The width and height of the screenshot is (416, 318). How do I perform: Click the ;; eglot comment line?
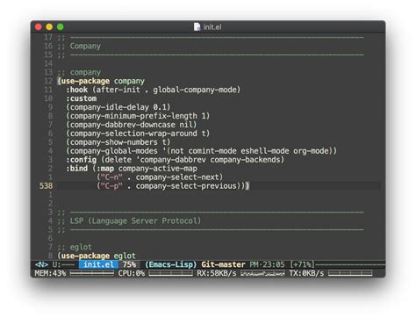point(75,247)
